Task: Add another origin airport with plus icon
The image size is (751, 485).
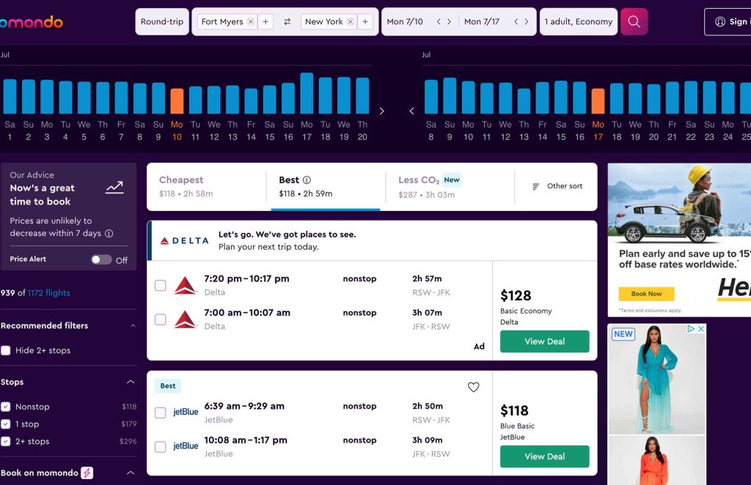Action: coord(265,22)
